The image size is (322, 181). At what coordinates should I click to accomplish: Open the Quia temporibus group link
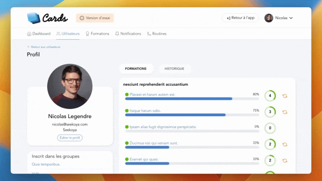coord(46,164)
